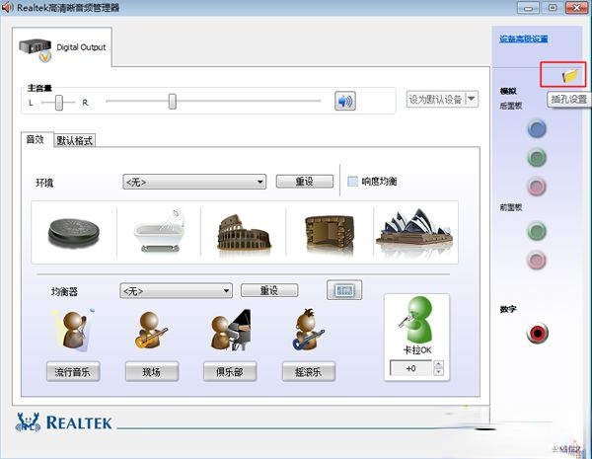Apply the pop music preset button
This screenshot has height=459, width=592.
click(73, 372)
